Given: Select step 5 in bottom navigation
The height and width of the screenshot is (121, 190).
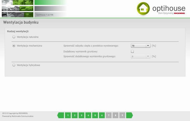Looking at the screenshot, I should pos(95,115).
